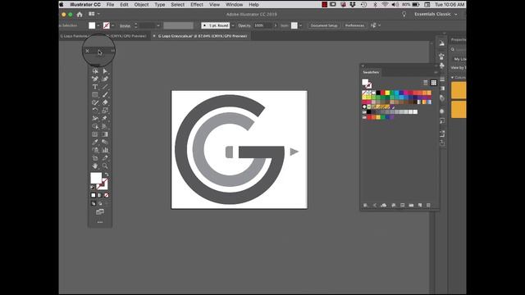Open the Discover lightbulb icon
Image resolution: width=525 pixels, height=295 pixels.
click(x=404, y=14)
